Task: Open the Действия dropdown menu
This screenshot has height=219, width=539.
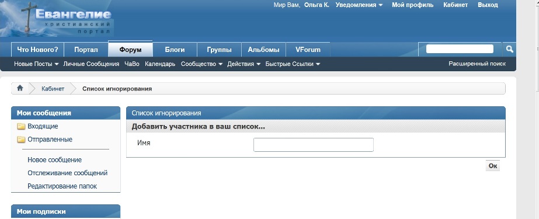Action: click(x=244, y=64)
